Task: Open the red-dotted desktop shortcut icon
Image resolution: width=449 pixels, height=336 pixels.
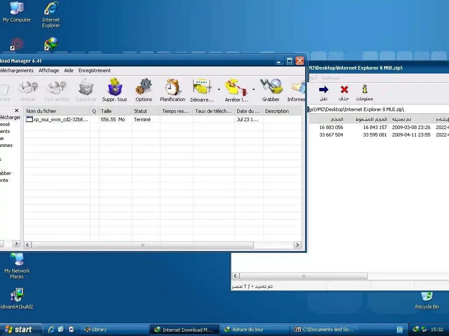Action: tap(17, 44)
